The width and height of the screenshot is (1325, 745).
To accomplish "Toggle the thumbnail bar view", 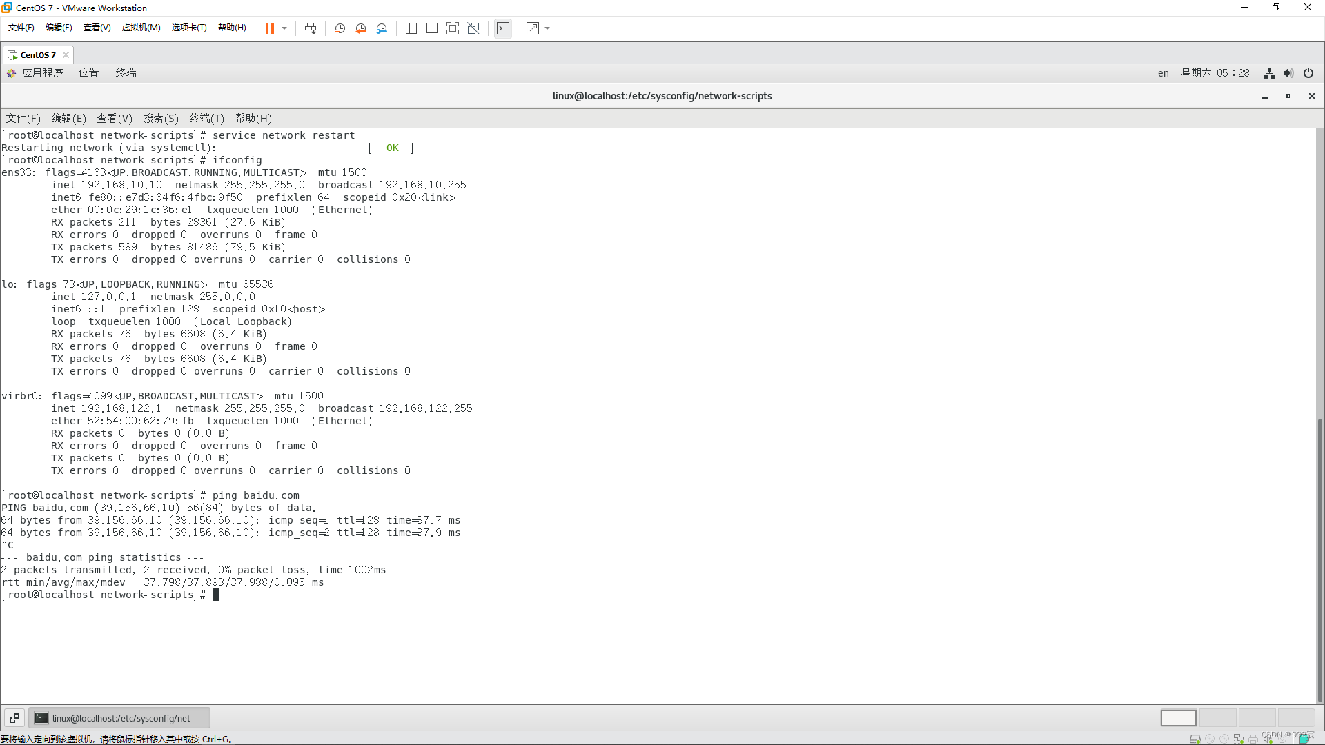I will [x=432, y=28].
